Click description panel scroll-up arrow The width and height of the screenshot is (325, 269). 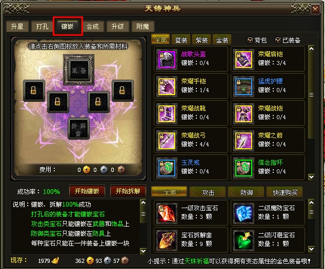pos(143,203)
